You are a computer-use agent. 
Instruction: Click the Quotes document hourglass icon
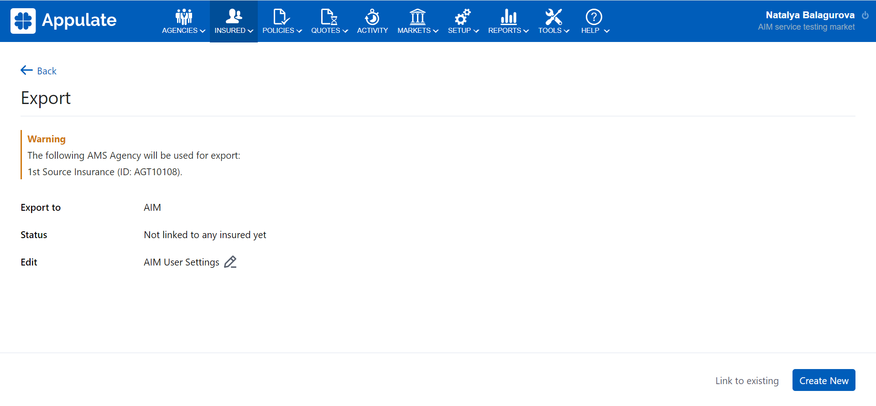point(329,17)
